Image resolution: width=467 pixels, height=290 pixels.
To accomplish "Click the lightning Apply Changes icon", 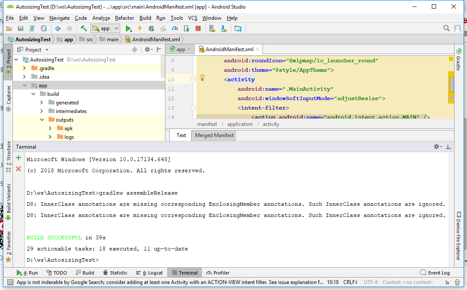I will click(x=140, y=29).
